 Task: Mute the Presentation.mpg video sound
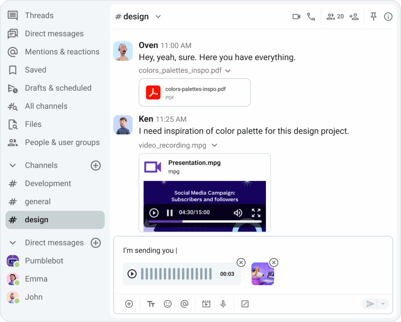pyautogui.click(x=238, y=213)
